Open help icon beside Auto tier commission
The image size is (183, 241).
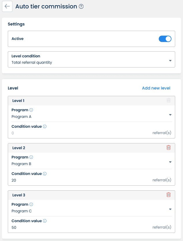point(81,6)
